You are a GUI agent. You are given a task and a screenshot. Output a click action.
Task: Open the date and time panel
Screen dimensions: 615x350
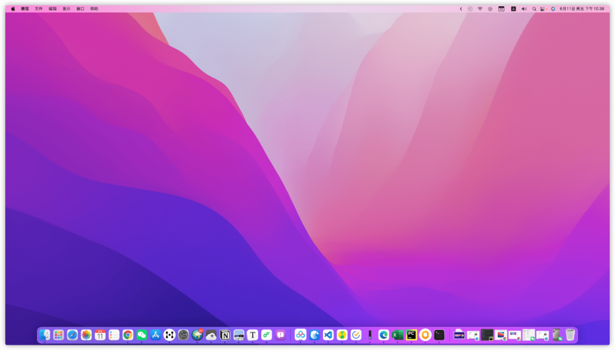(x=582, y=9)
